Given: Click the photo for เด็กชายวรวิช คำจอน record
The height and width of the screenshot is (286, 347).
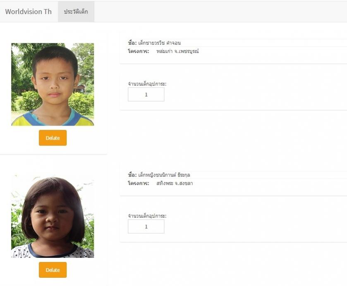Looking at the screenshot, I should (53, 84).
